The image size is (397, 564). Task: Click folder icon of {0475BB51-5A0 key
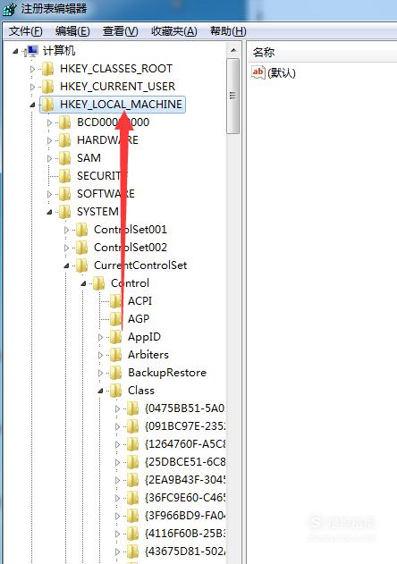(x=132, y=408)
